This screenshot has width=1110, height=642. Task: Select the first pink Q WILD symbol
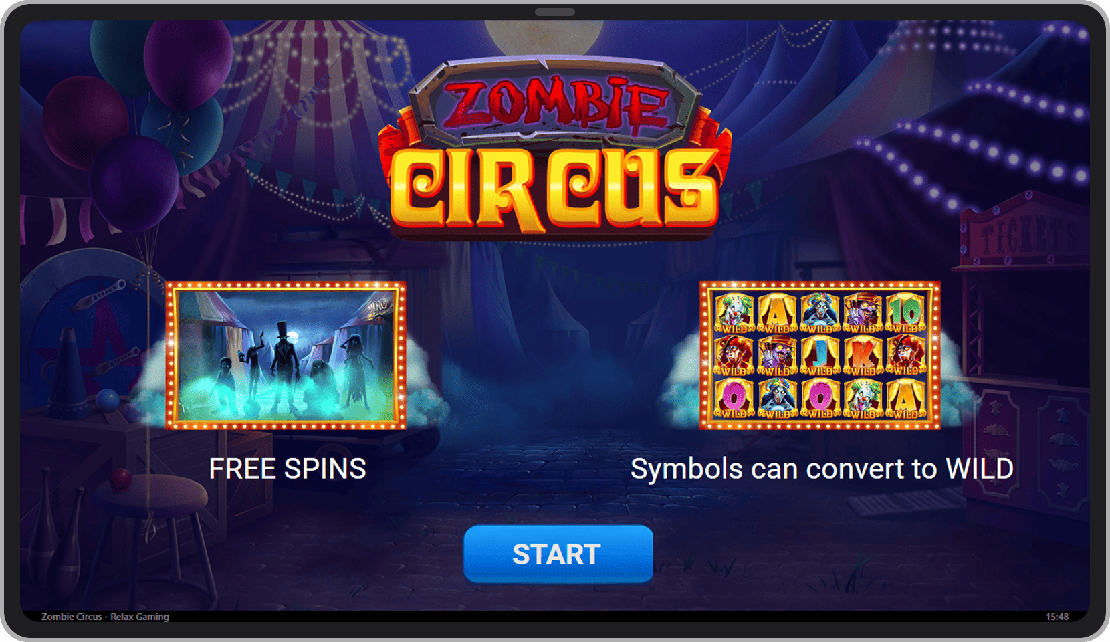[734, 397]
